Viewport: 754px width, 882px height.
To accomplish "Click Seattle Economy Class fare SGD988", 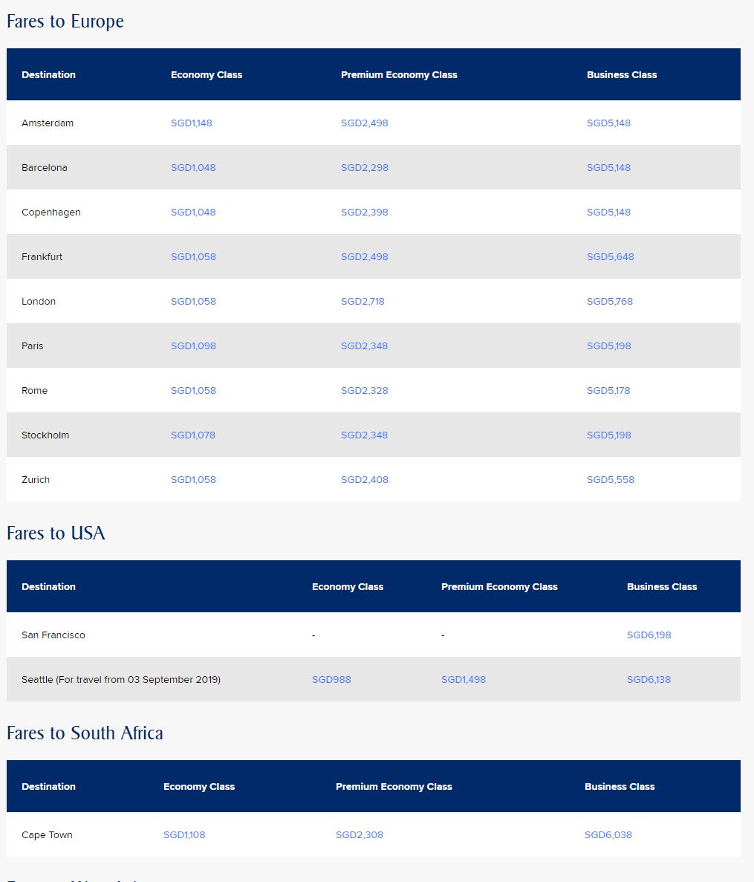I will click(x=331, y=680).
